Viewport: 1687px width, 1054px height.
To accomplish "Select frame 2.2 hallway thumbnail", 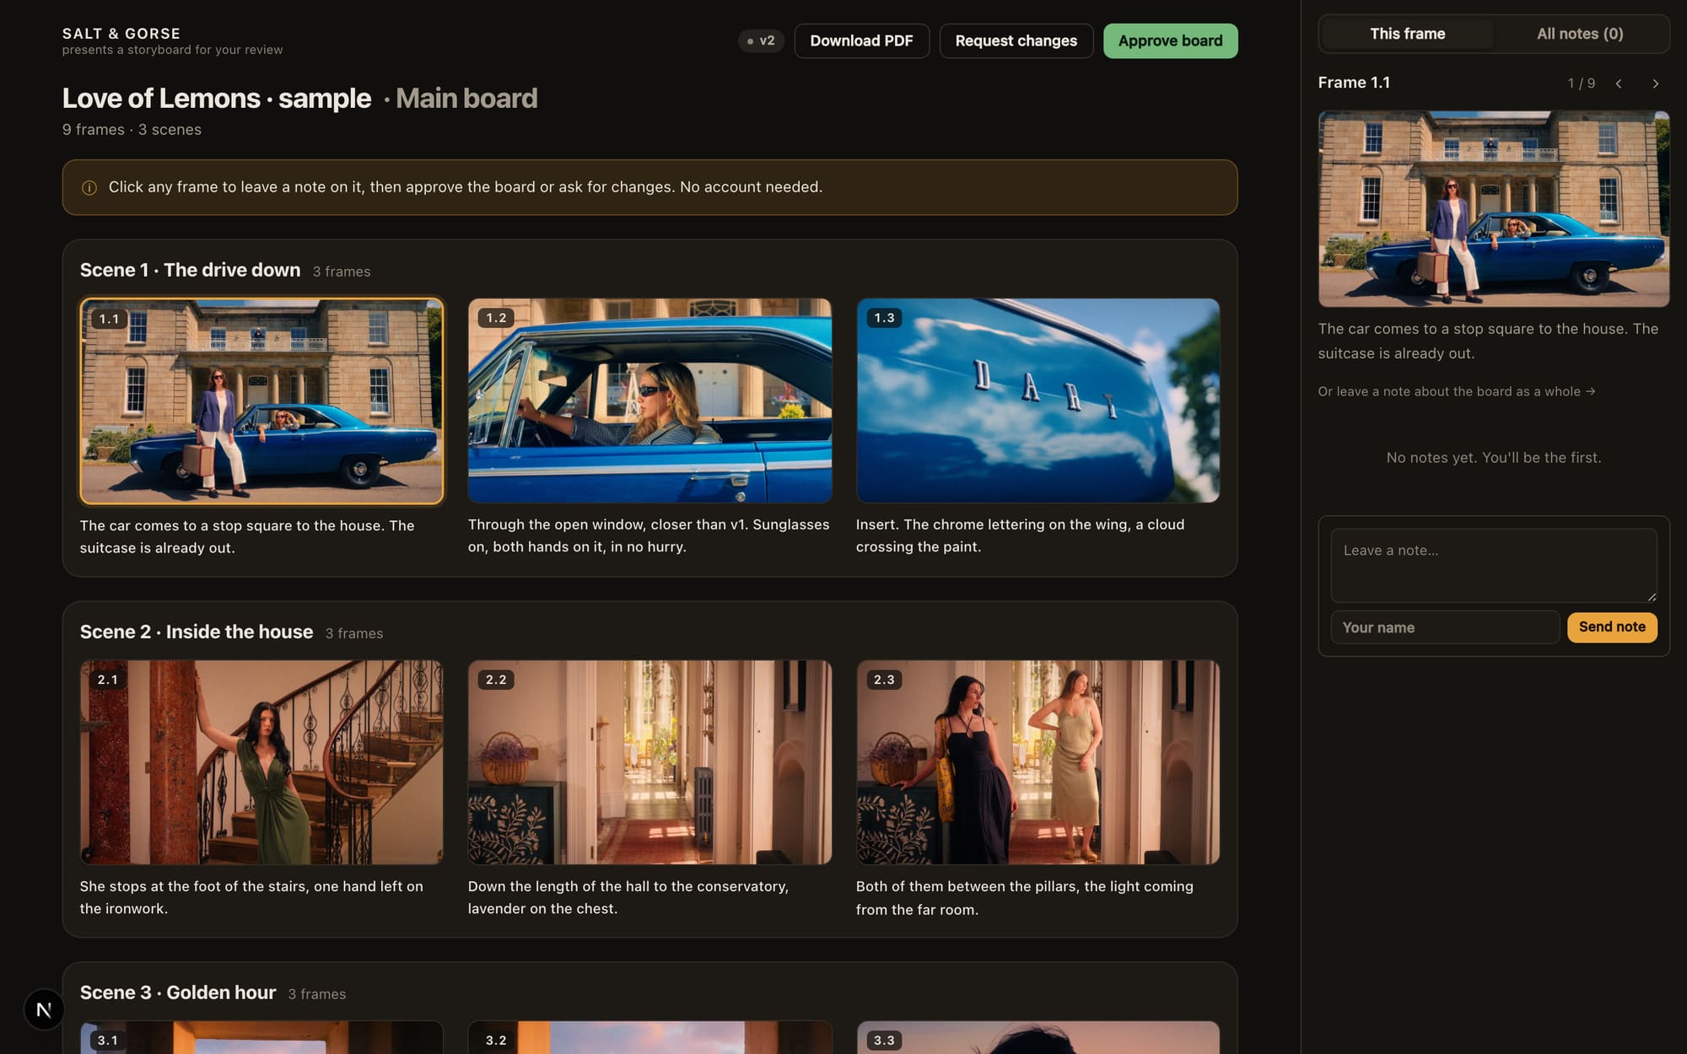I will point(649,762).
